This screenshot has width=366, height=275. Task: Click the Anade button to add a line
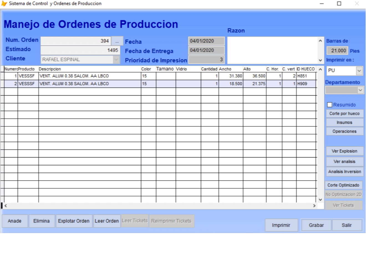tap(15, 221)
